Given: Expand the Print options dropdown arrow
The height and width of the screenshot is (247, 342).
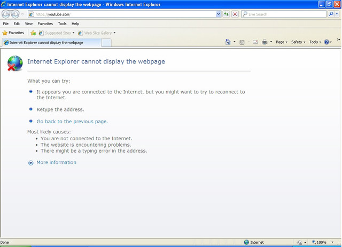Looking at the screenshot, I should click(x=271, y=42).
